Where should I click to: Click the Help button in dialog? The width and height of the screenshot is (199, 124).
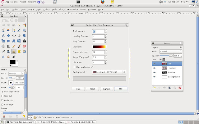coord(78,89)
